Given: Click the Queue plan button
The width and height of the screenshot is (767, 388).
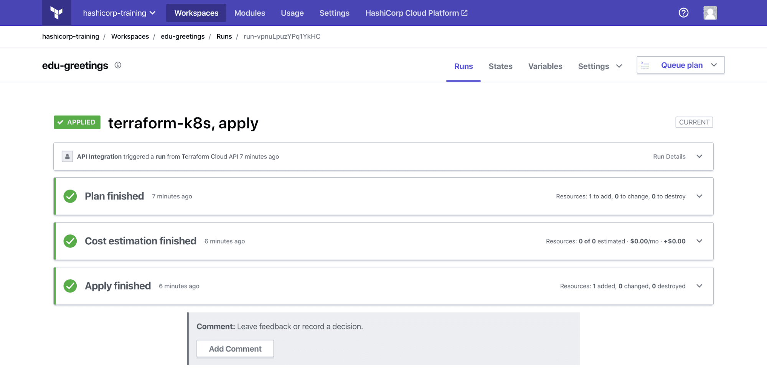Looking at the screenshot, I should tap(681, 65).
